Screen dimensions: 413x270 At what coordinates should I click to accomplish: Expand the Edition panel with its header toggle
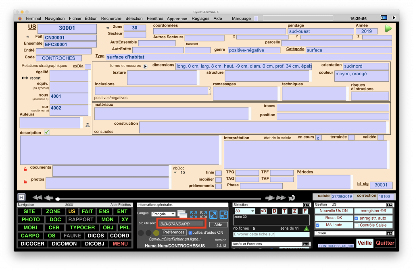click(x=390, y=233)
